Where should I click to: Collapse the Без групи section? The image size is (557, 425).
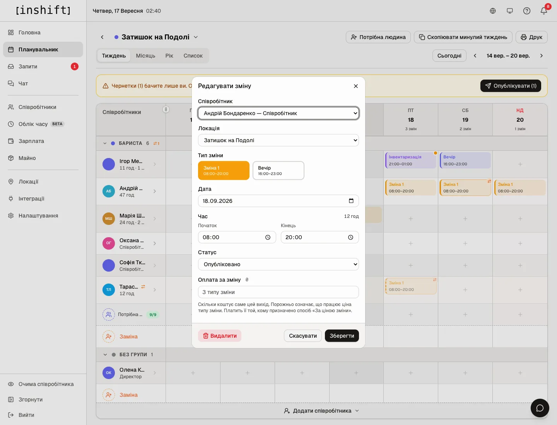click(105, 355)
